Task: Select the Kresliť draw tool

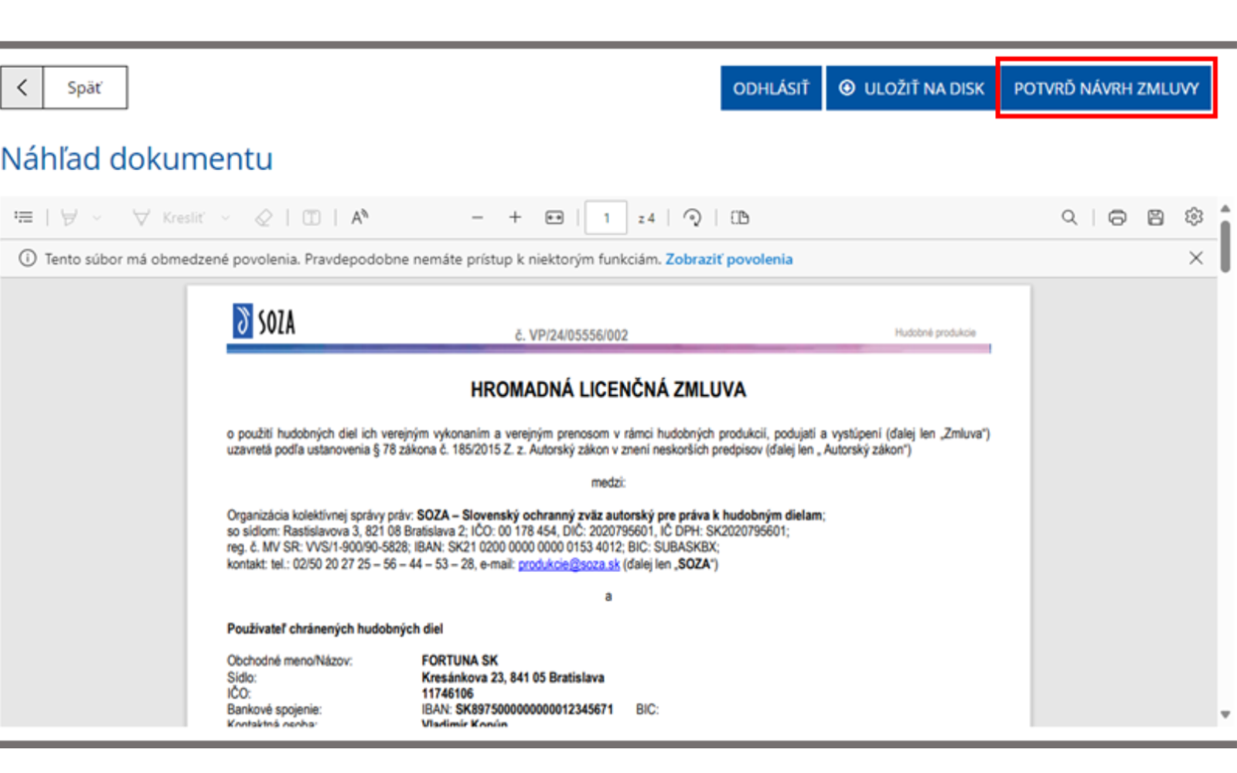Action: point(168,218)
